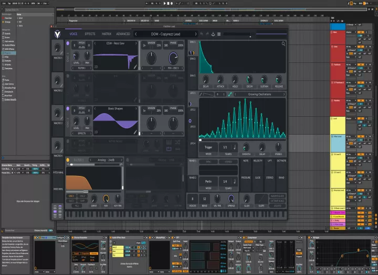
Task: Click the note icon beside RAND 2 tempo 1/4
Action: [234, 181]
